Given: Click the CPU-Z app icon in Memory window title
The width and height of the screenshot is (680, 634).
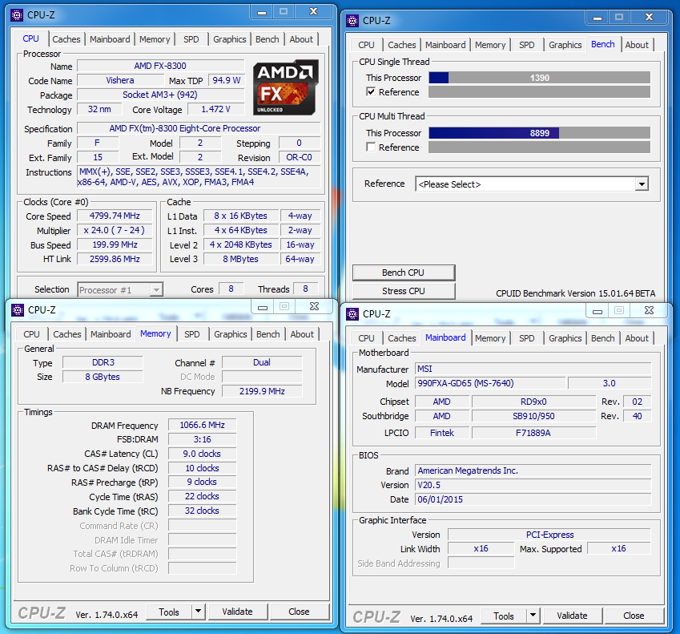Looking at the screenshot, I should click(x=18, y=310).
